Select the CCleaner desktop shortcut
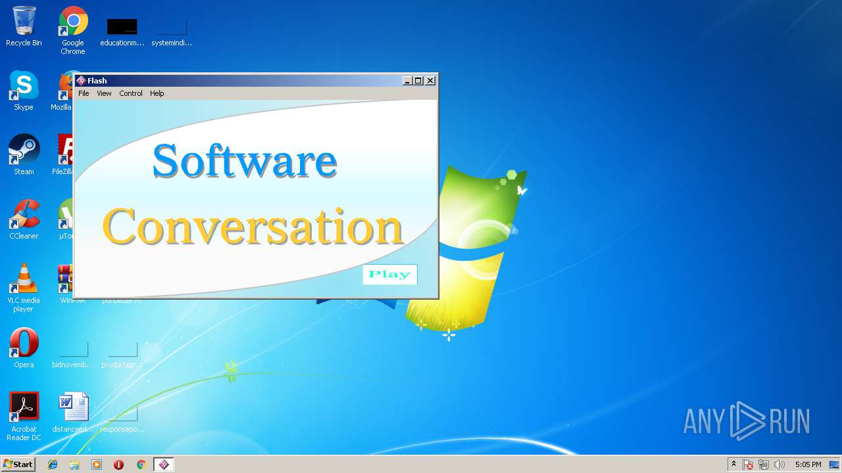This screenshot has width=842, height=473. pyautogui.click(x=24, y=219)
